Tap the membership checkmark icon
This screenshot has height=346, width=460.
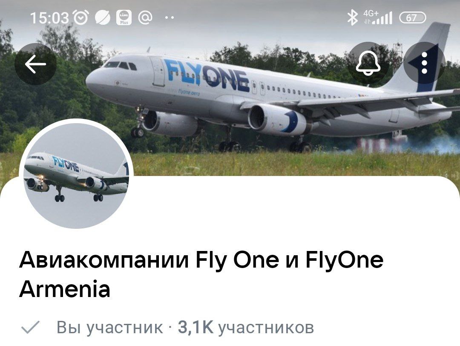point(30,327)
